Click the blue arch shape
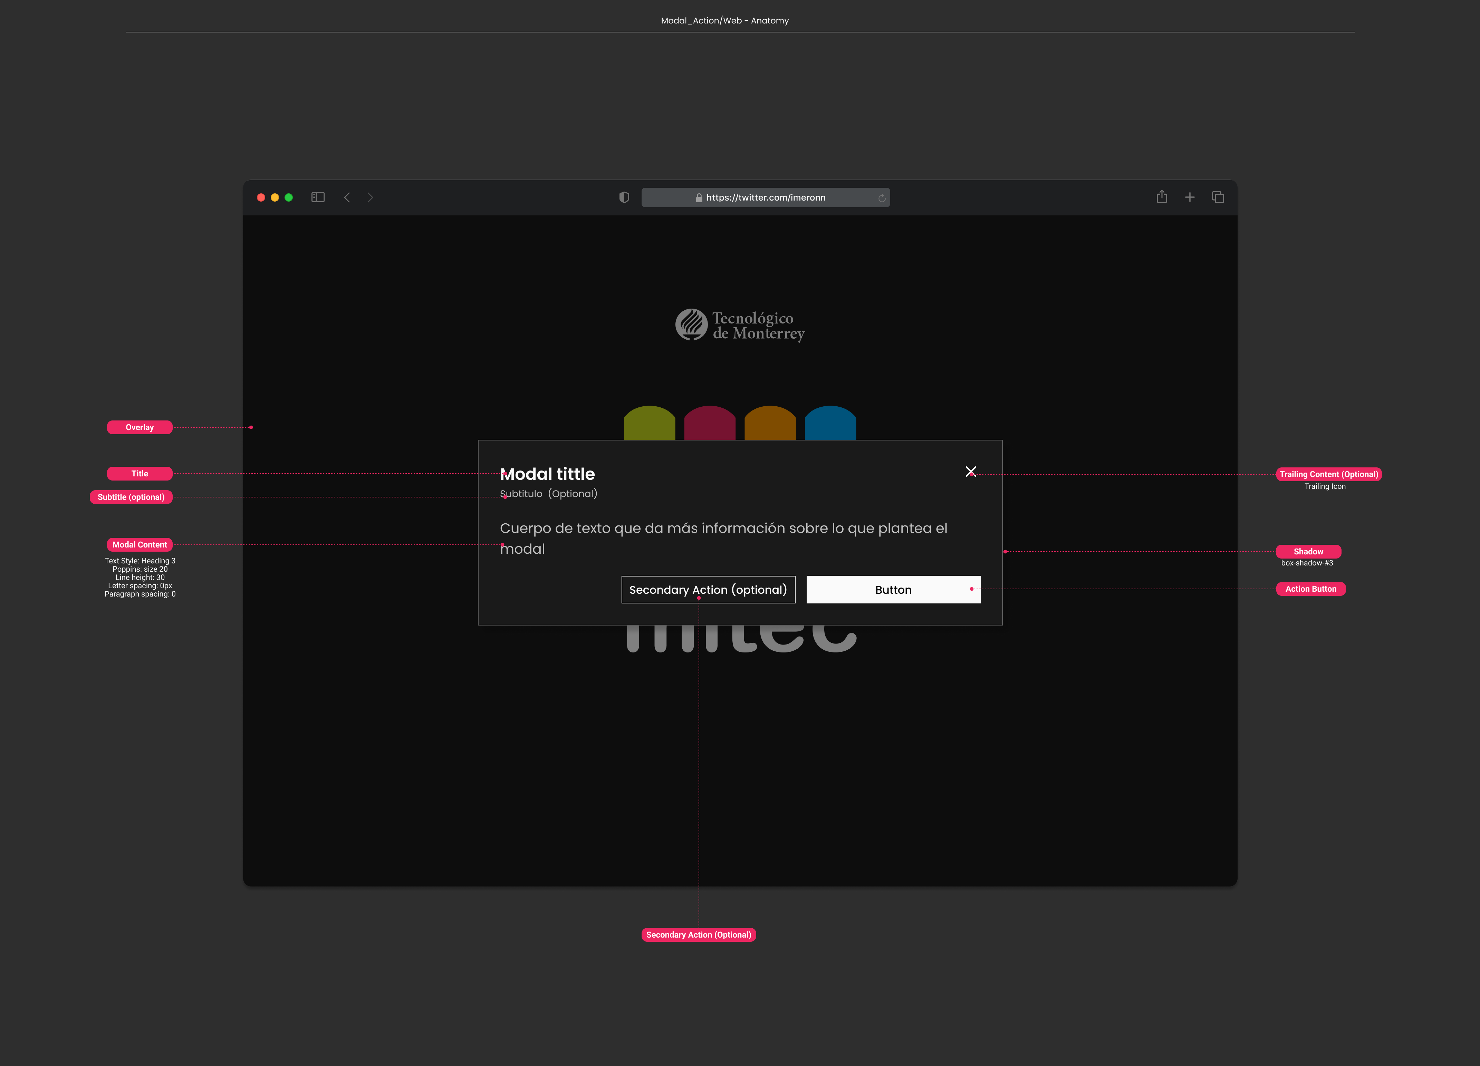The width and height of the screenshot is (1480, 1066). coord(830,423)
